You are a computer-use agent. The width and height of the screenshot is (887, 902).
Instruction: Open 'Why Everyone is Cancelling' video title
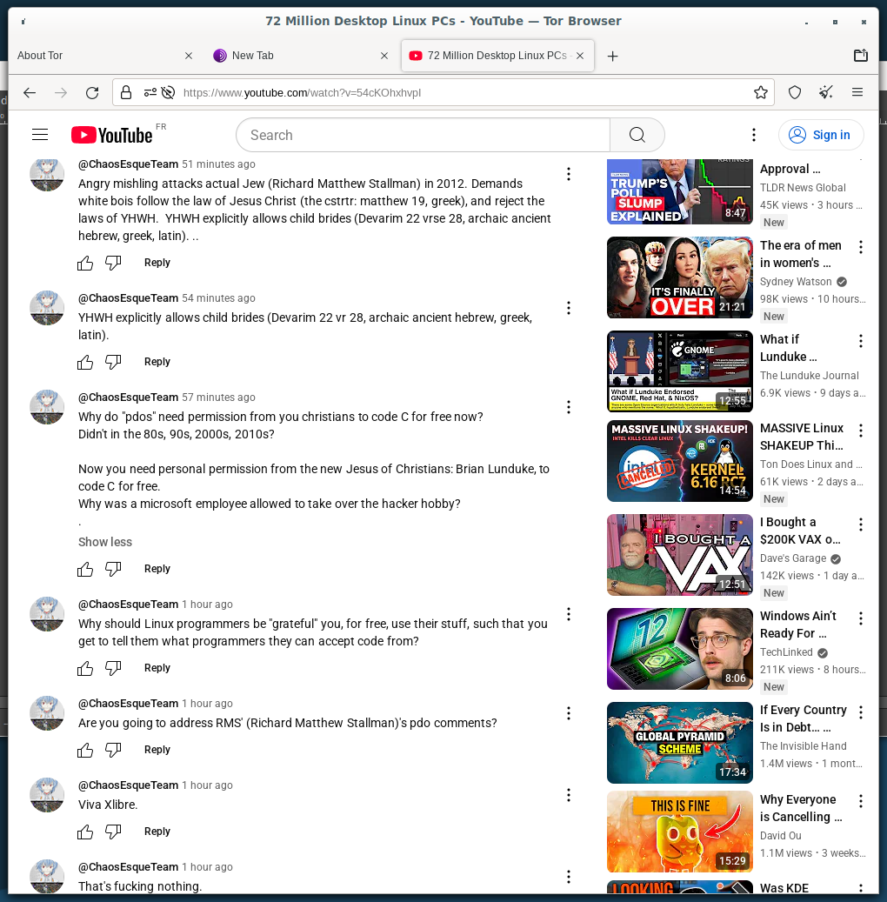click(801, 808)
